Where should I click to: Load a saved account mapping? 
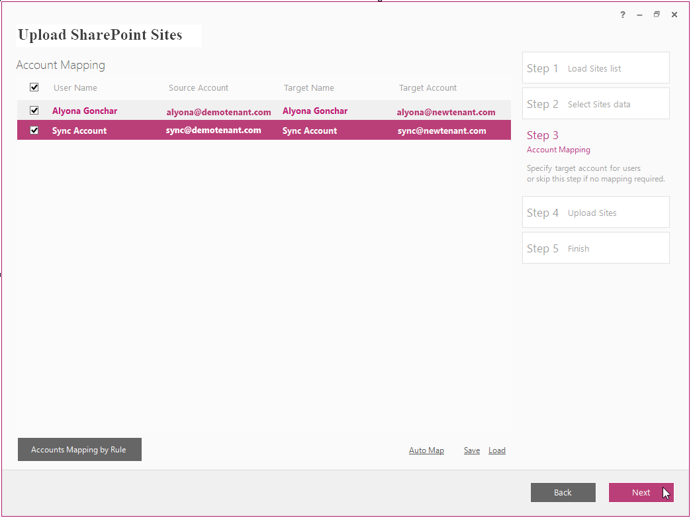[x=496, y=450]
